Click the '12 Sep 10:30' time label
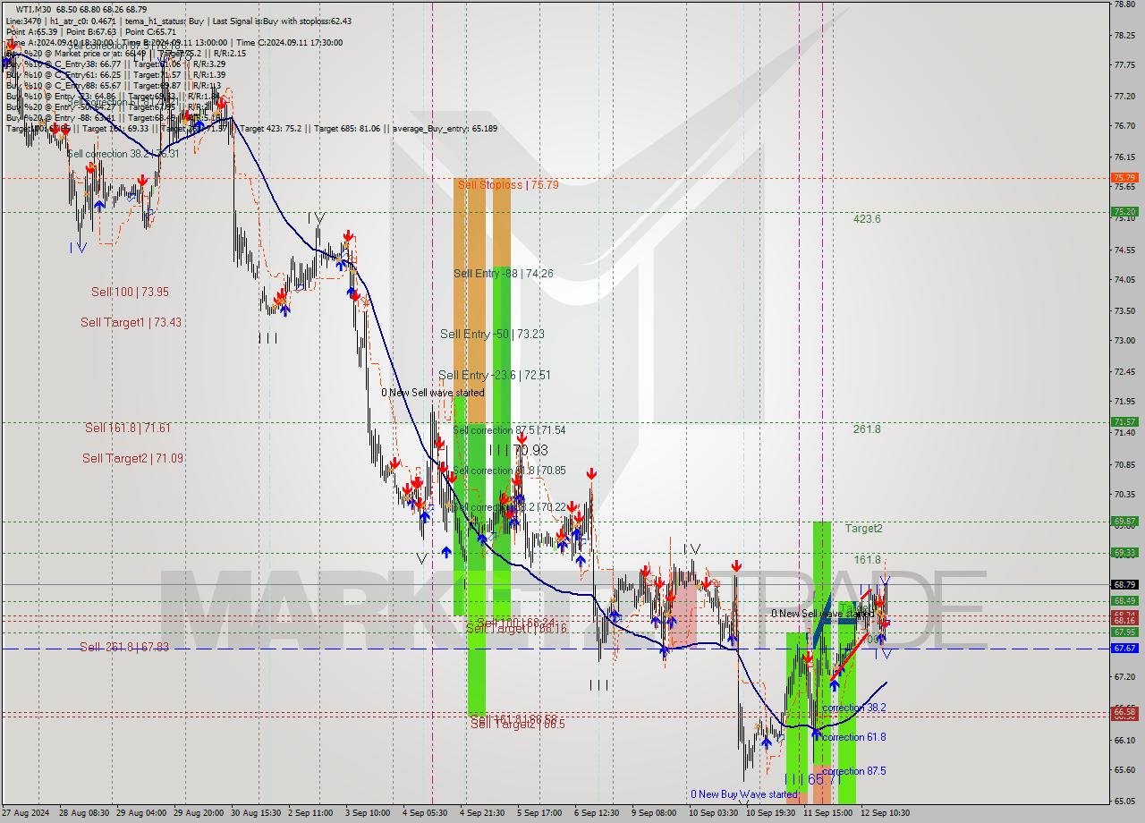 pos(885,813)
